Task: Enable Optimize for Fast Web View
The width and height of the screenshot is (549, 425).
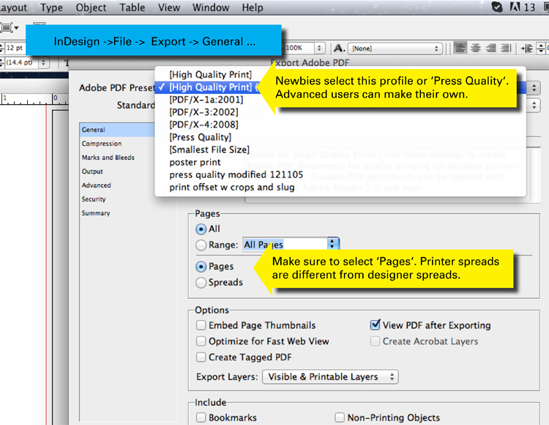Action: [201, 341]
